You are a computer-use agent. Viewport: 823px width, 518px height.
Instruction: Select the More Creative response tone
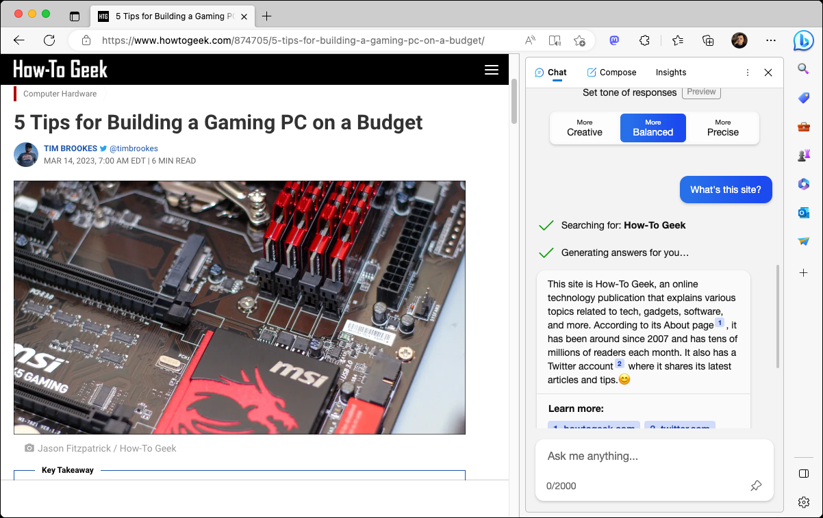coord(584,128)
